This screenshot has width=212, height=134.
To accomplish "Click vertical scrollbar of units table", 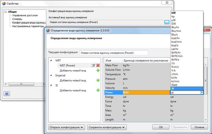I will (206, 81).
